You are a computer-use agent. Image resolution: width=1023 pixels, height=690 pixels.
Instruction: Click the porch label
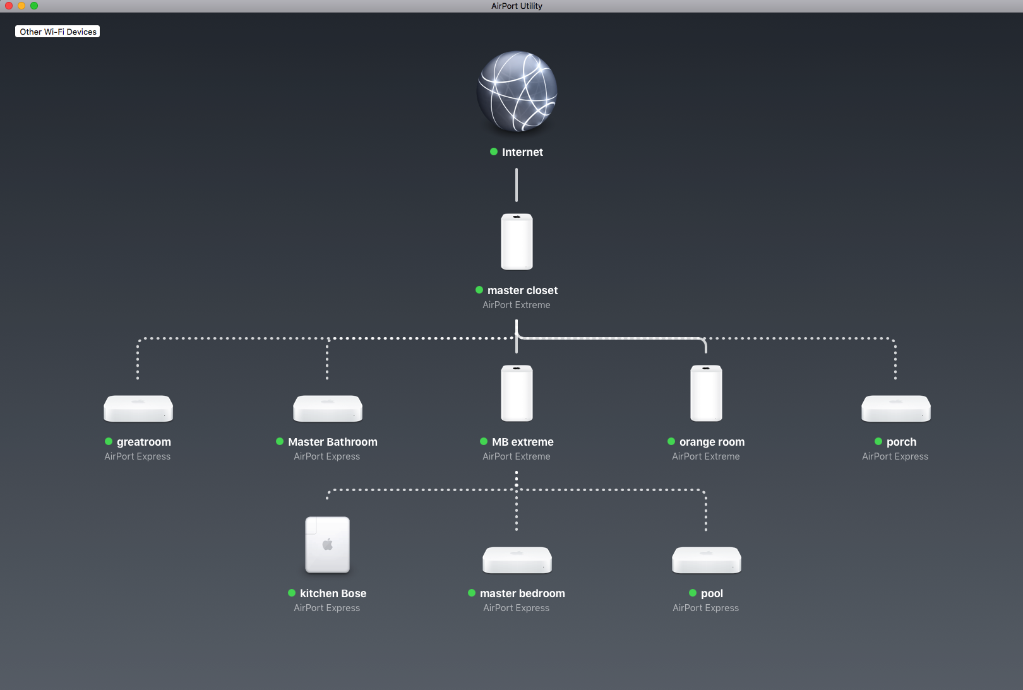pos(901,442)
